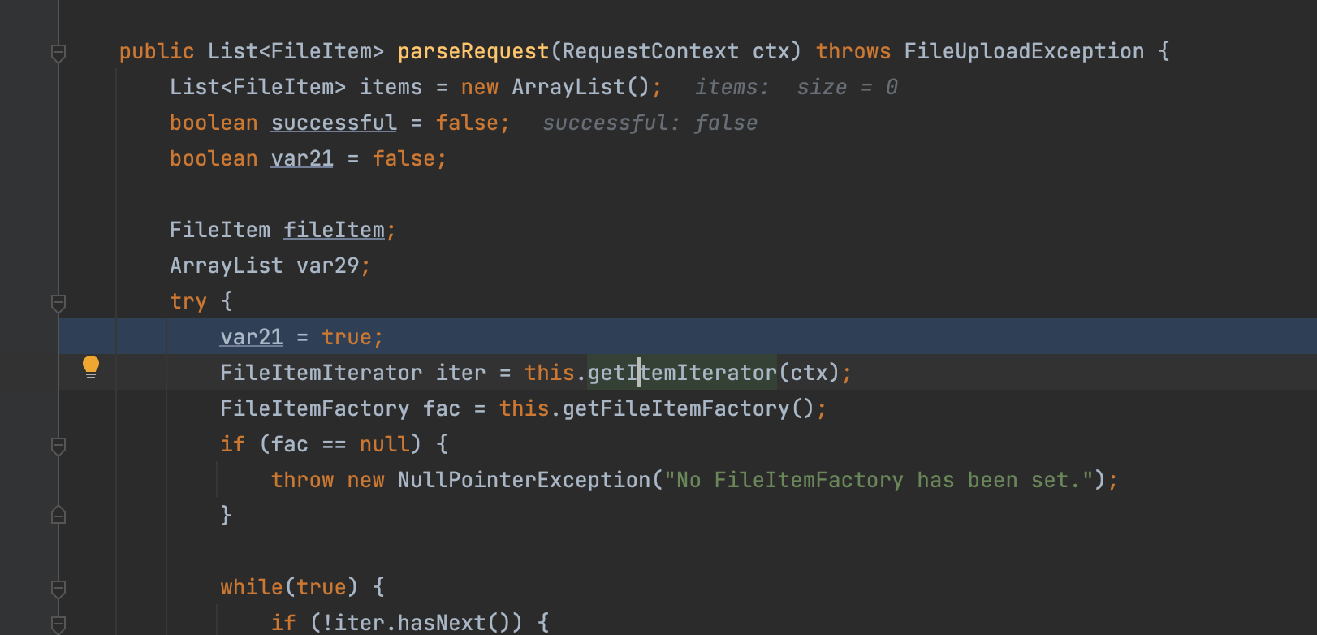1317x635 pixels.
Task: Collapse the if (!iter.hasNext()) fold marker
Action: pyautogui.click(x=58, y=624)
